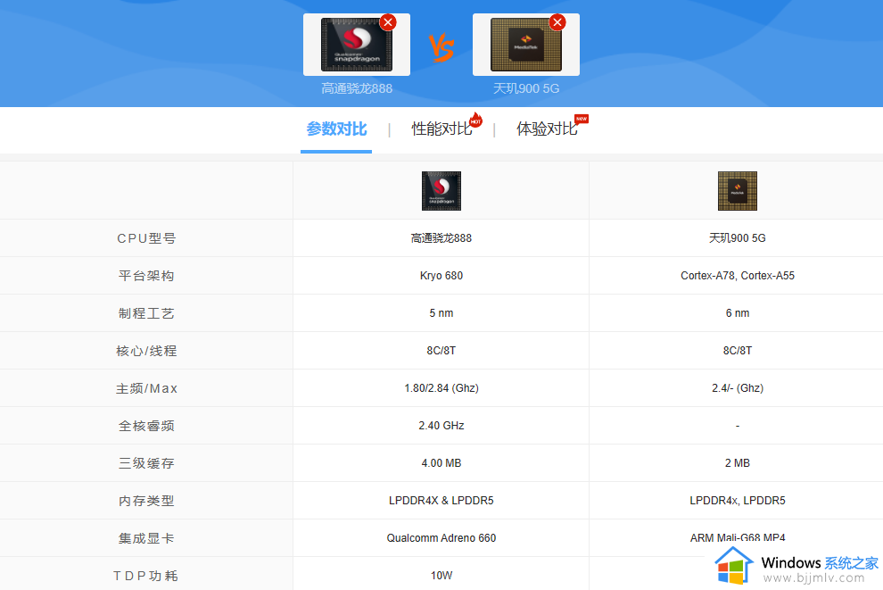Click the 5 nm process value

(441, 313)
